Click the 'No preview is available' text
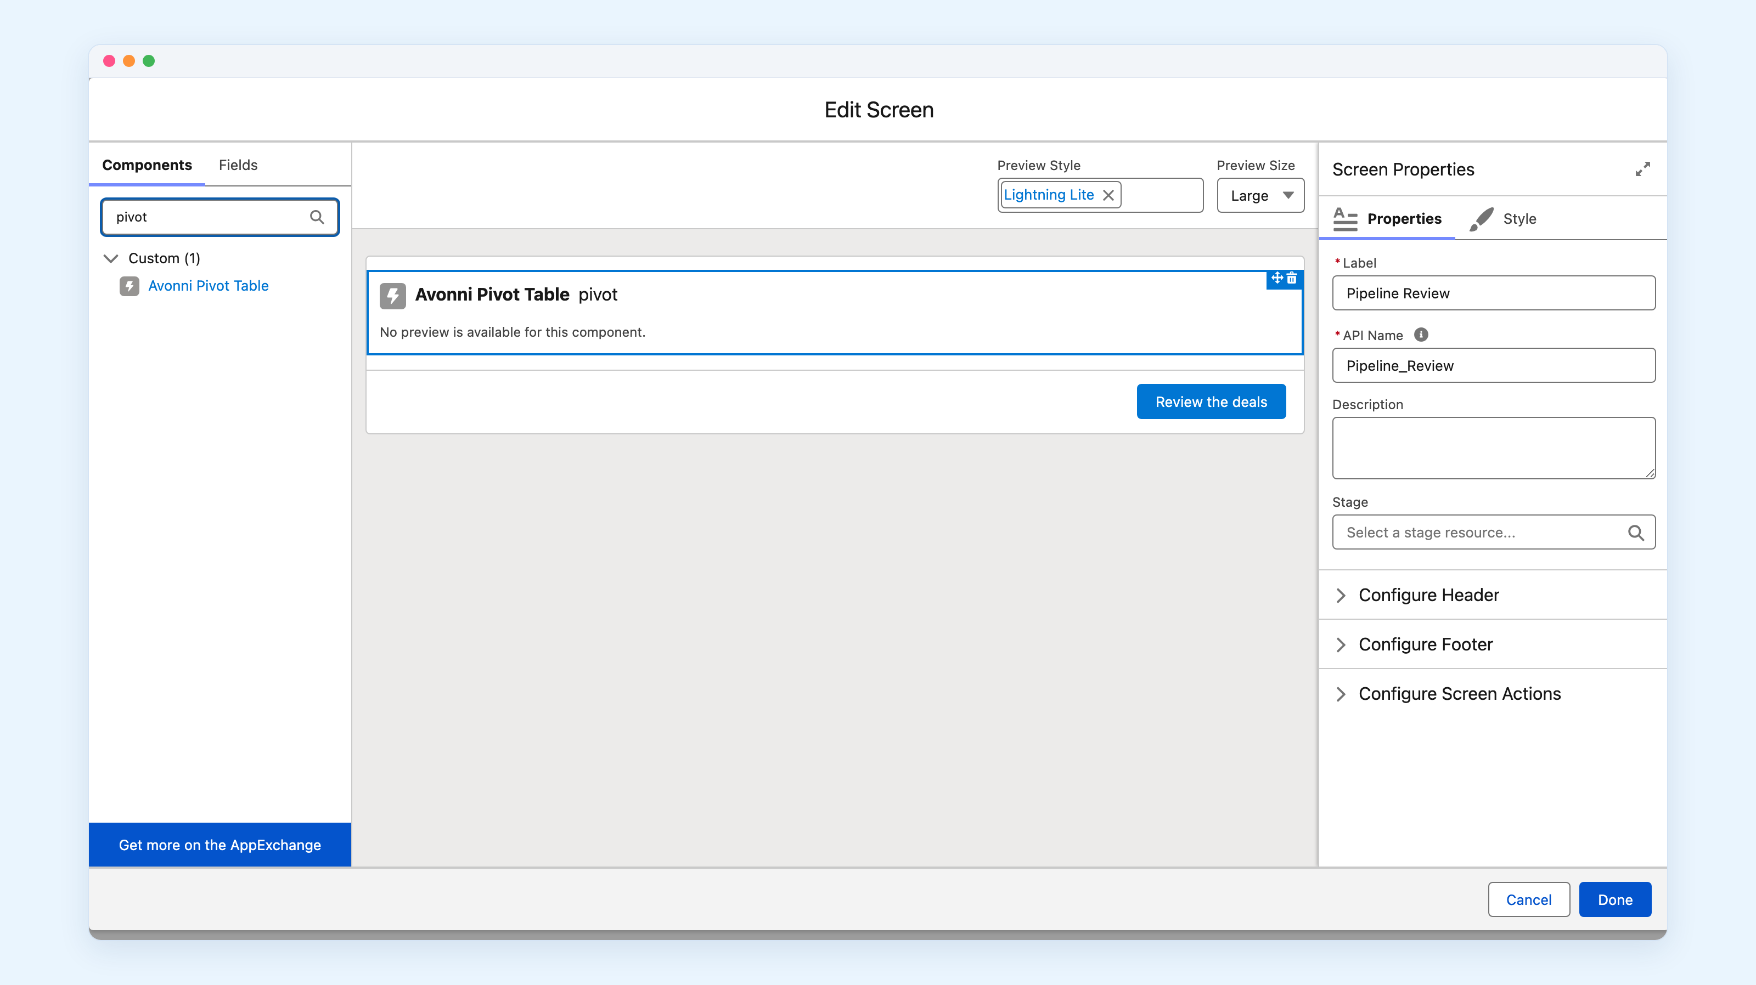The image size is (1756, 985). [x=512, y=332]
